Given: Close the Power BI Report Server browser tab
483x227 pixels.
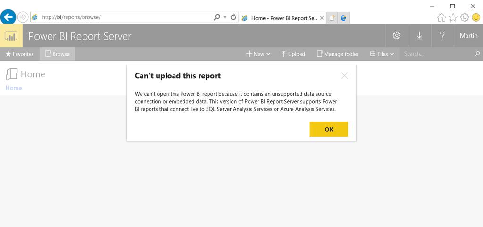Looking at the screenshot, I should point(322,18).
